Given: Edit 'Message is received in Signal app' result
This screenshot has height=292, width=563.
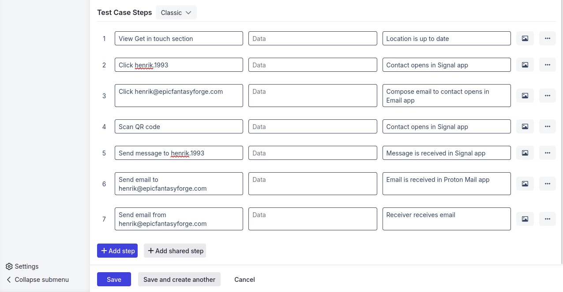Looking at the screenshot, I should [447, 153].
